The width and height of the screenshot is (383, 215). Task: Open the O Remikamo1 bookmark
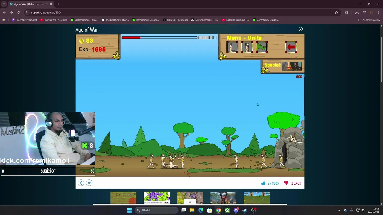[x=84, y=20]
